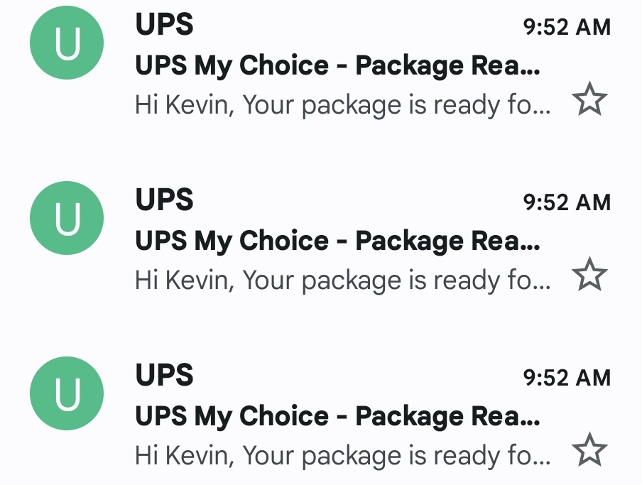Screen dimensions: 642x485
Task: Open the first 'UPS My Choice - Package Rea...' subject
Action: [338, 65]
